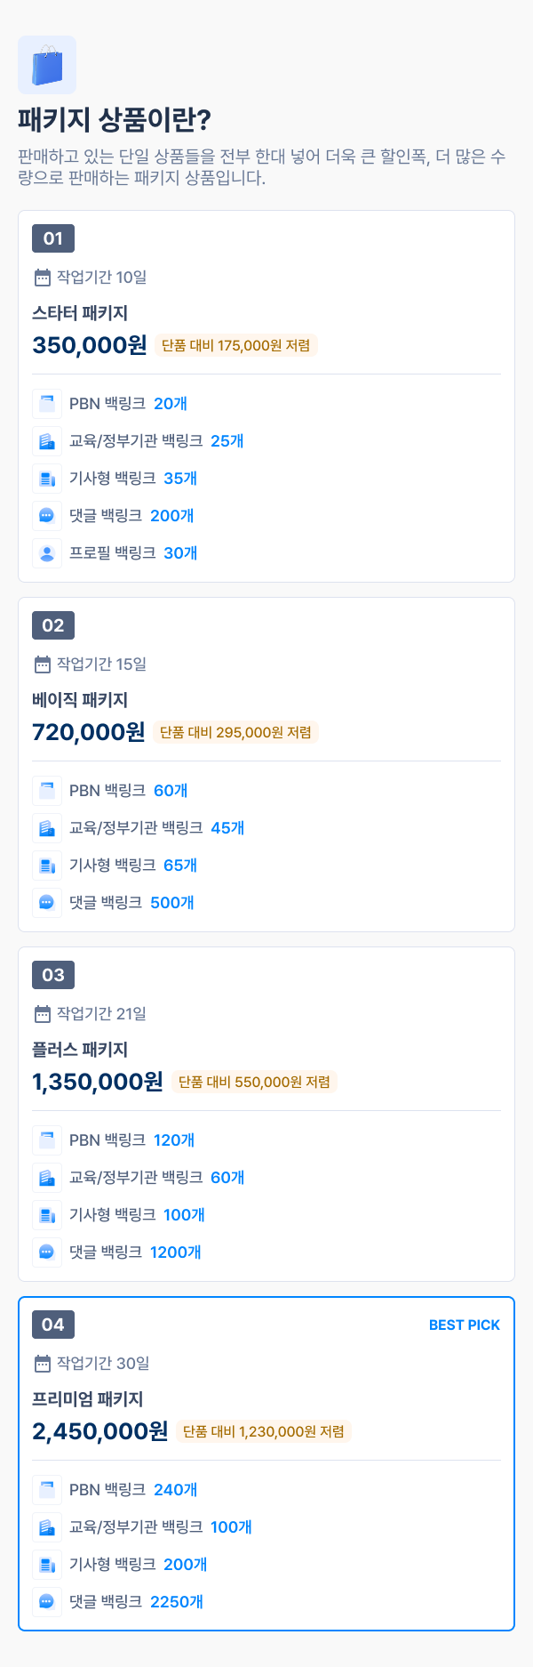Image resolution: width=533 pixels, height=1667 pixels.
Task: Click the calendar icon beside 작업기간 30일
Action: click(42, 1364)
